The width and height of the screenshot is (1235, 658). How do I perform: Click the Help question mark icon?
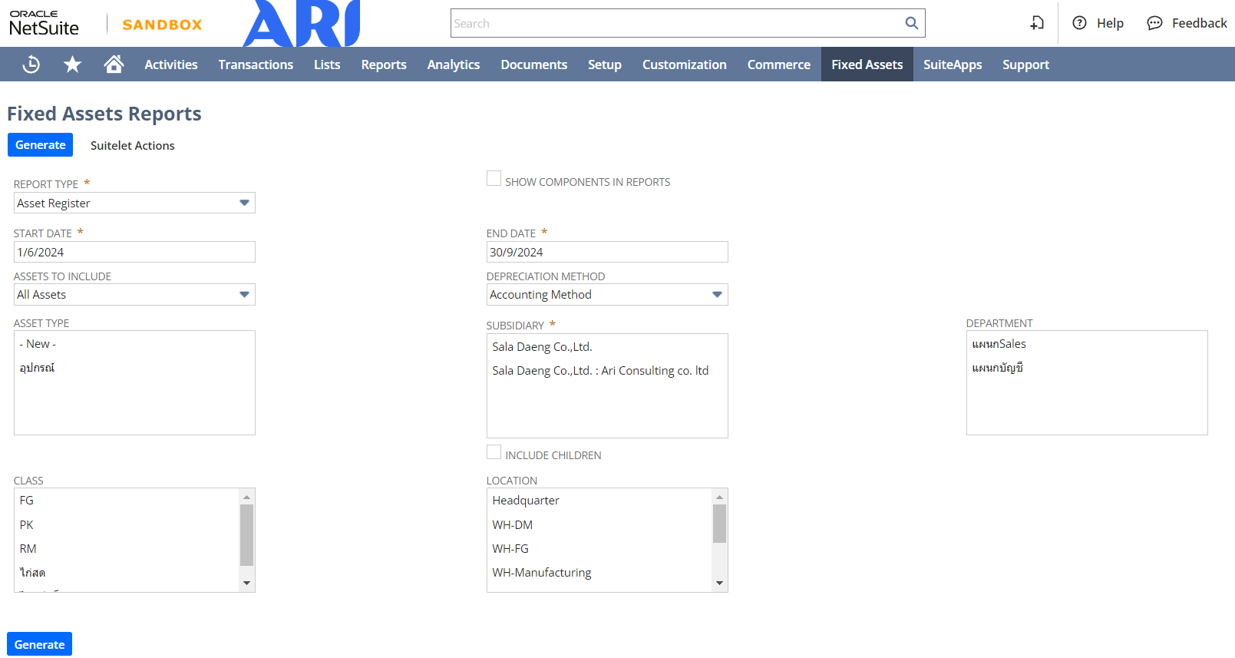point(1079,23)
